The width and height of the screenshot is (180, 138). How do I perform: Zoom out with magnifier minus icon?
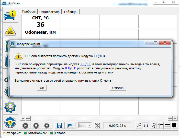139,126
